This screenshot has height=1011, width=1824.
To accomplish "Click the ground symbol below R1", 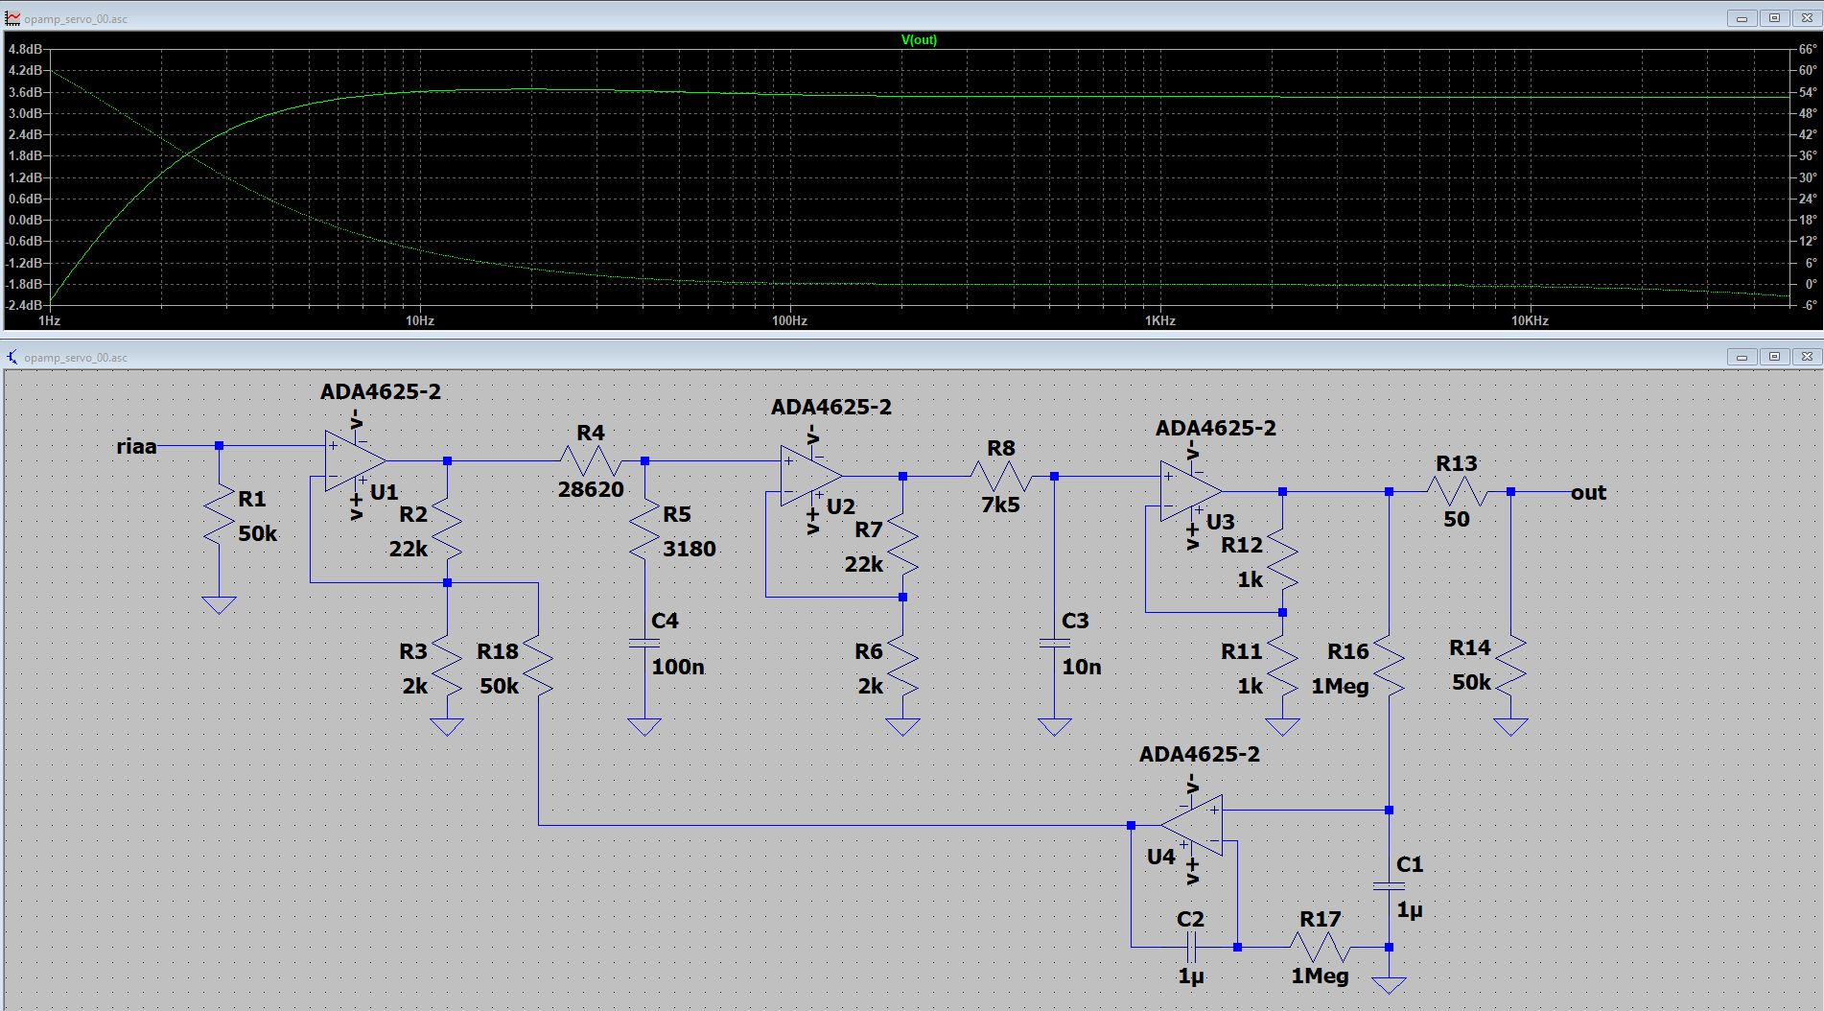I will (220, 605).
